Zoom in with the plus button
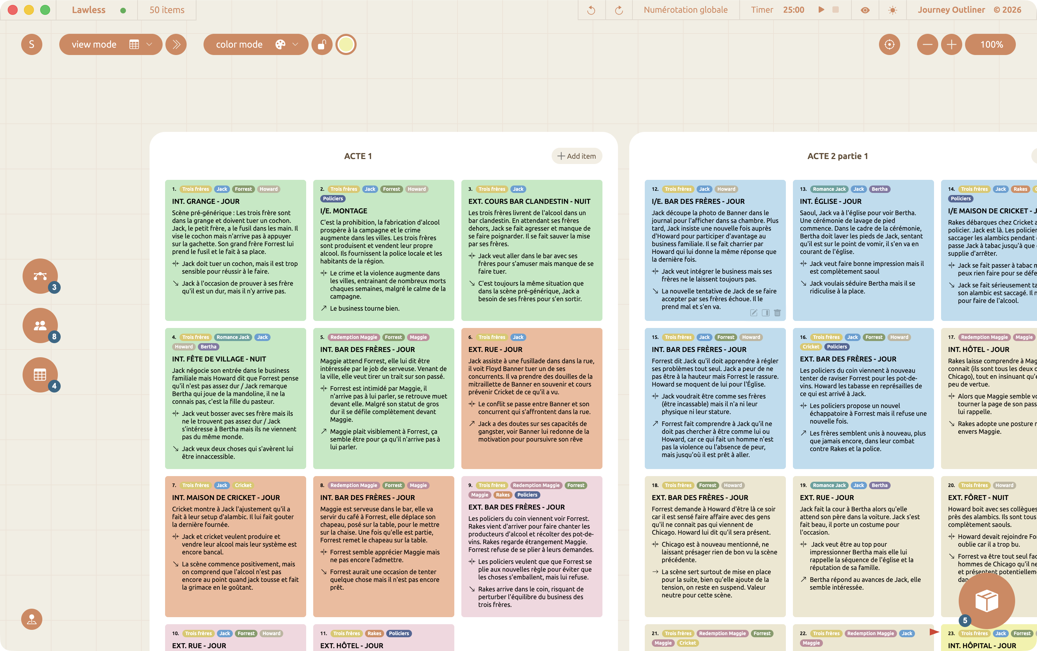Image resolution: width=1037 pixels, height=651 pixels. click(x=951, y=44)
